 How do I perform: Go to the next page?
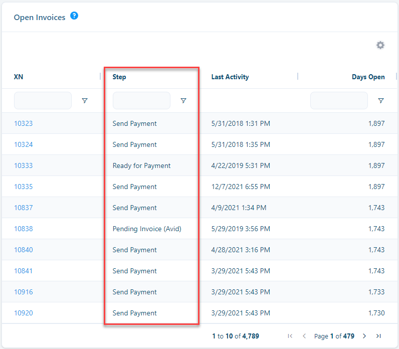(364, 336)
